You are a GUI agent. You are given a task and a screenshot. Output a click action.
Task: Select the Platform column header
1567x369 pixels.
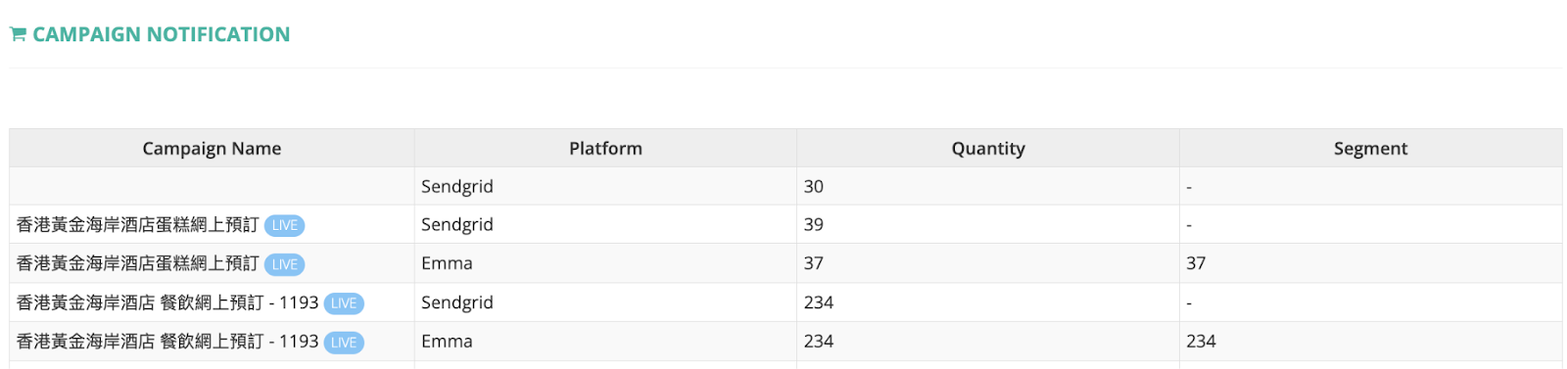(605, 148)
